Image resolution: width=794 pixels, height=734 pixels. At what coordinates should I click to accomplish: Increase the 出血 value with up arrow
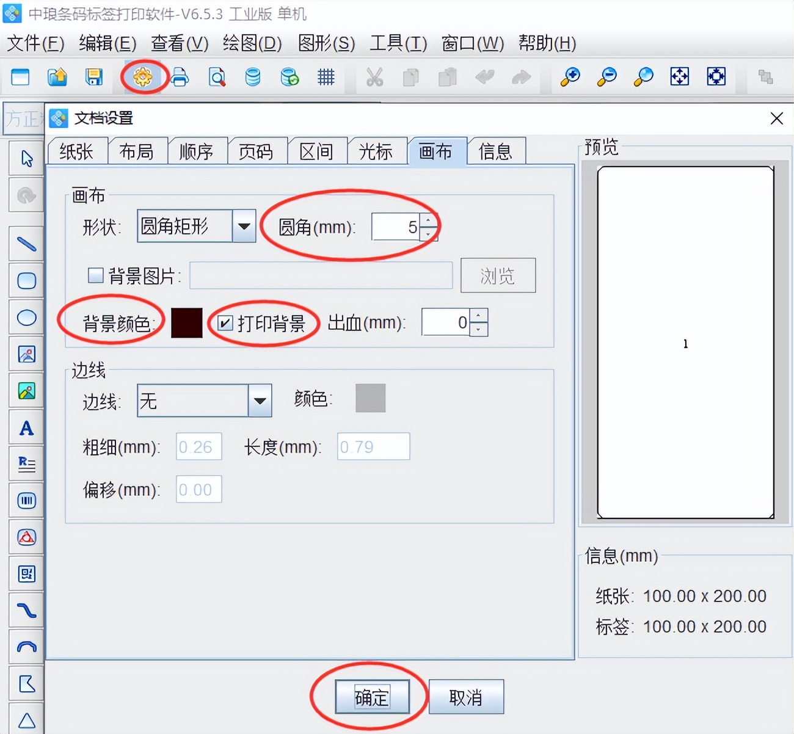click(x=479, y=315)
